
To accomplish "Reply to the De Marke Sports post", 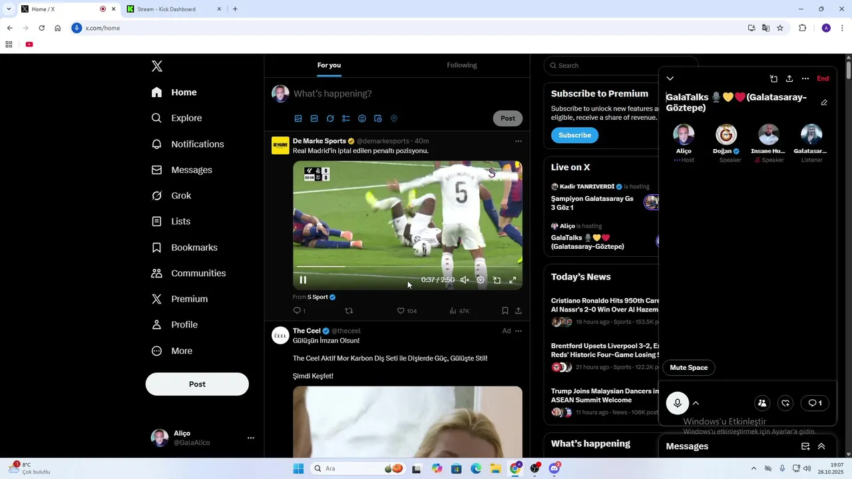I will click(x=300, y=311).
